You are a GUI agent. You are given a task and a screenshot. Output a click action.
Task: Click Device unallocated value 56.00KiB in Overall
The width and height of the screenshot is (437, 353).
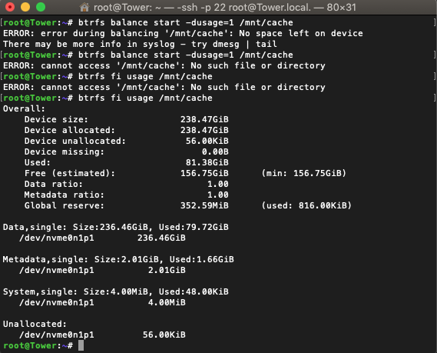[x=207, y=141]
